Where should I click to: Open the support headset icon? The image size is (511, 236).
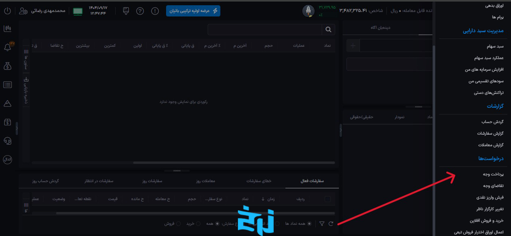[7, 141]
